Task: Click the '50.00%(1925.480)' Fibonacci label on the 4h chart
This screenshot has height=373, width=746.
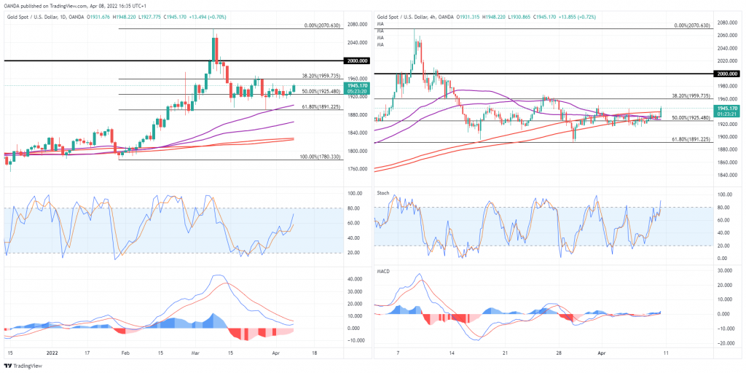Action: pyautogui.click(x=691, y=117)
